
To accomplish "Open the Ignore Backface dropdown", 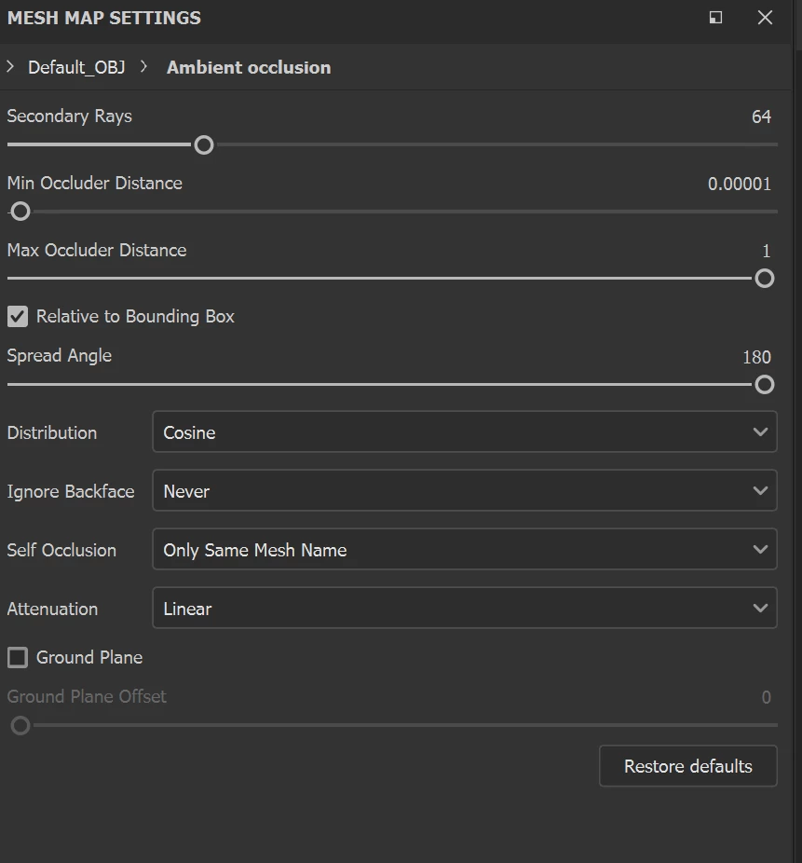I will pos(464,491).
